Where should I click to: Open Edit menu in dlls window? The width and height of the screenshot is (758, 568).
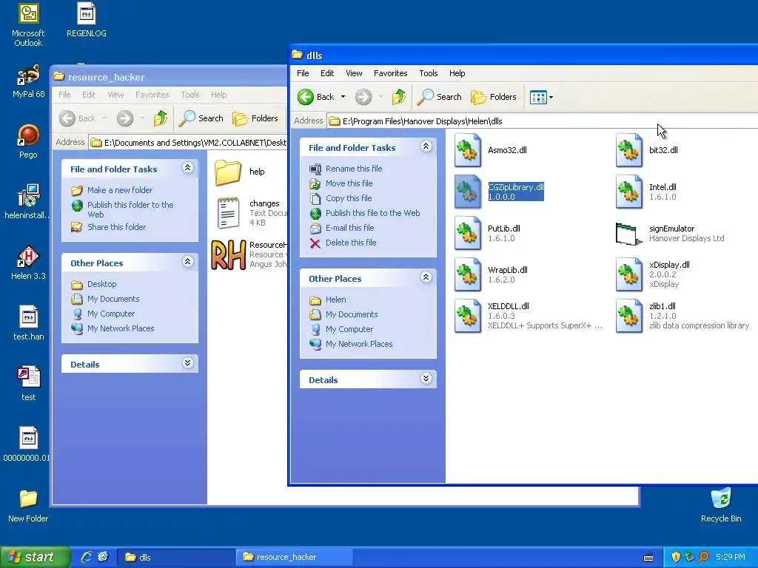click(326, 73)
